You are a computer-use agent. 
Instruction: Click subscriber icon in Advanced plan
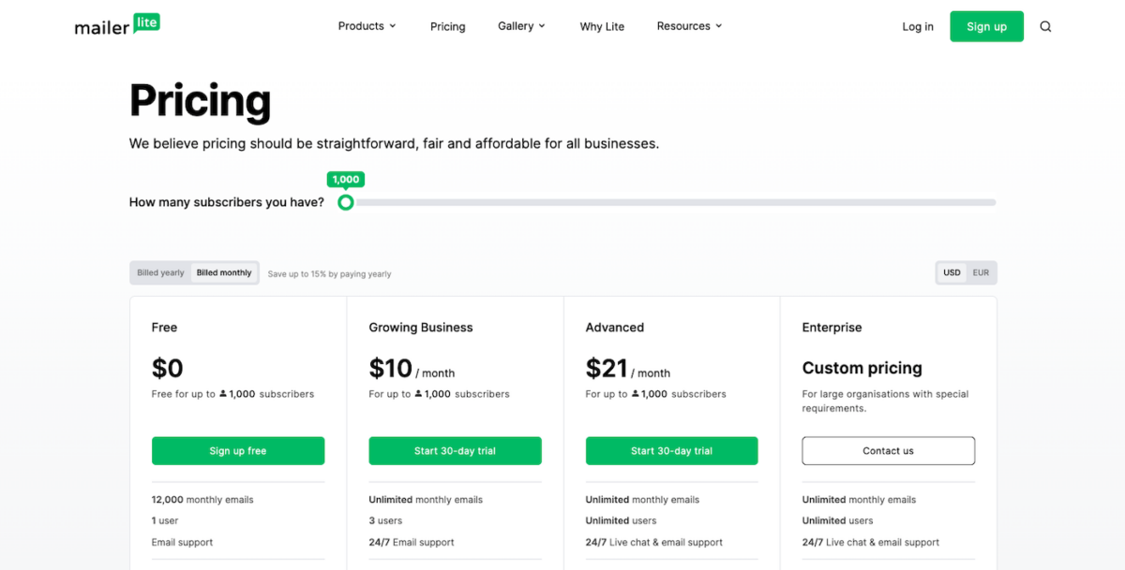(x=636, y=394)
